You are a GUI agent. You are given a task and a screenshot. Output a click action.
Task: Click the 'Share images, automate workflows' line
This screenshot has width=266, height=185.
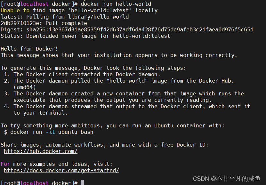tap(104, 145)
